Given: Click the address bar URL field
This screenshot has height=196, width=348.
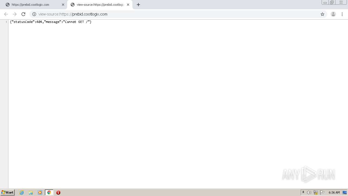Looking at the screenshot, I should [178, 14].
